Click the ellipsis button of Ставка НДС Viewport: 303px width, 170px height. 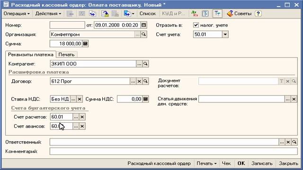(73, 99)
